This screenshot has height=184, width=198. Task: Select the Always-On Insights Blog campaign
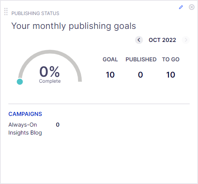(x=25, y=129)
